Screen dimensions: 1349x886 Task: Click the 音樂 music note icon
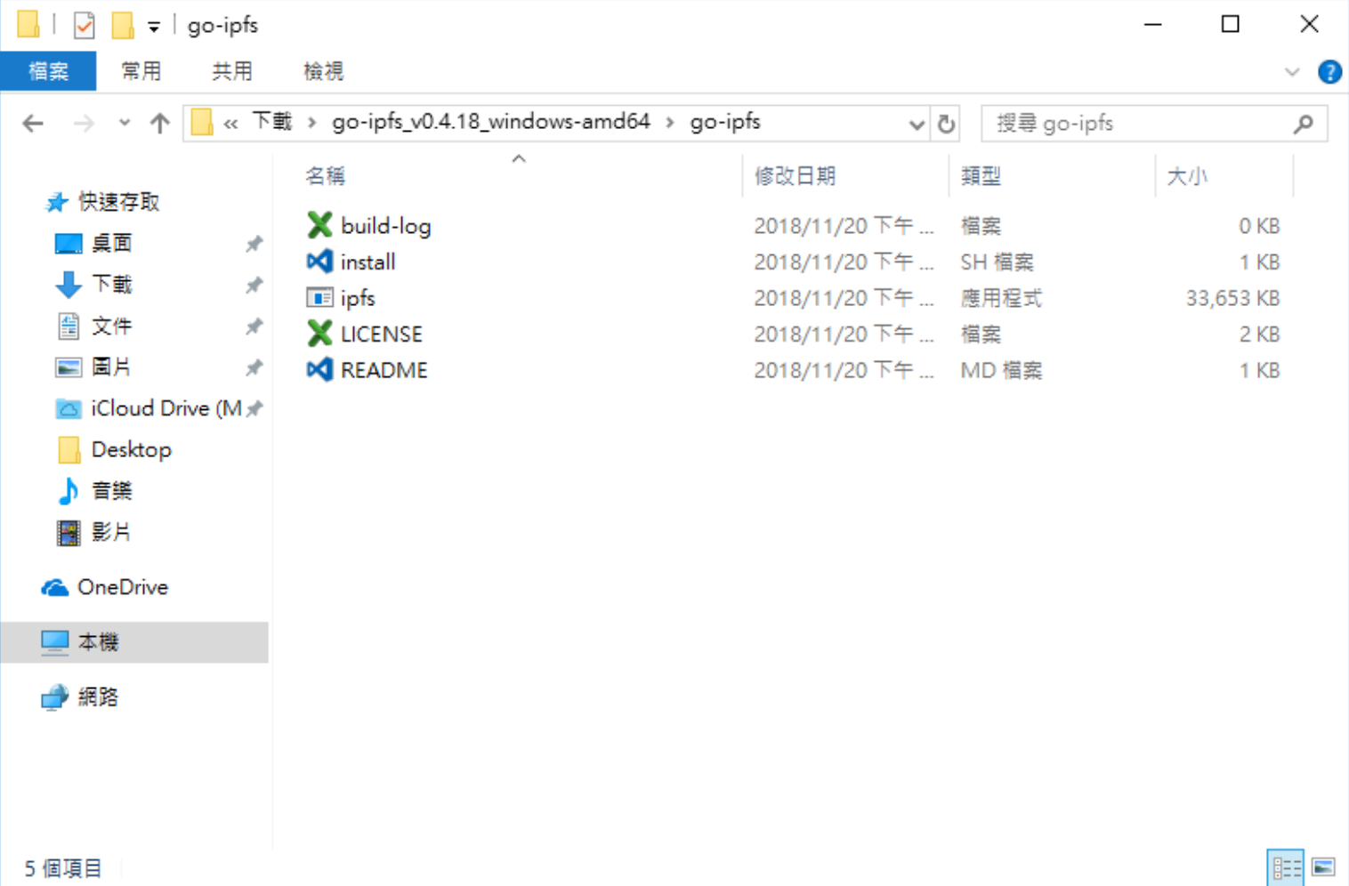pyautogui.click(x=69, y=490)
